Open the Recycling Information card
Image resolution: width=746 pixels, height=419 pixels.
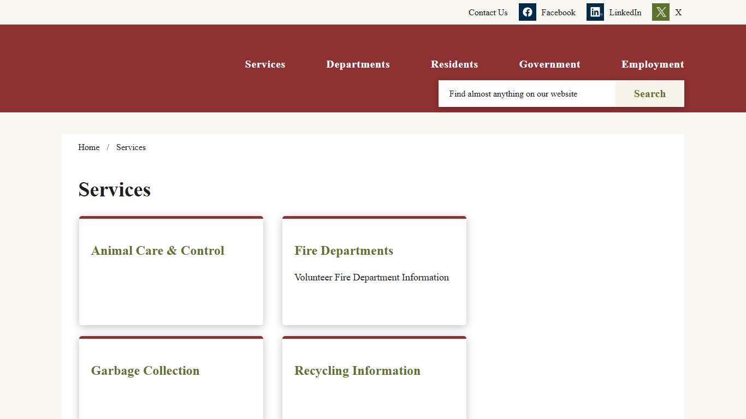coord(357,371)
